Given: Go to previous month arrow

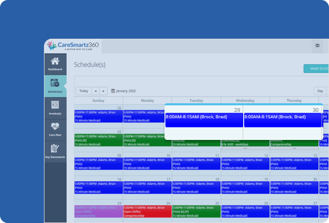Looking at the screenshot, I should 96,91.
